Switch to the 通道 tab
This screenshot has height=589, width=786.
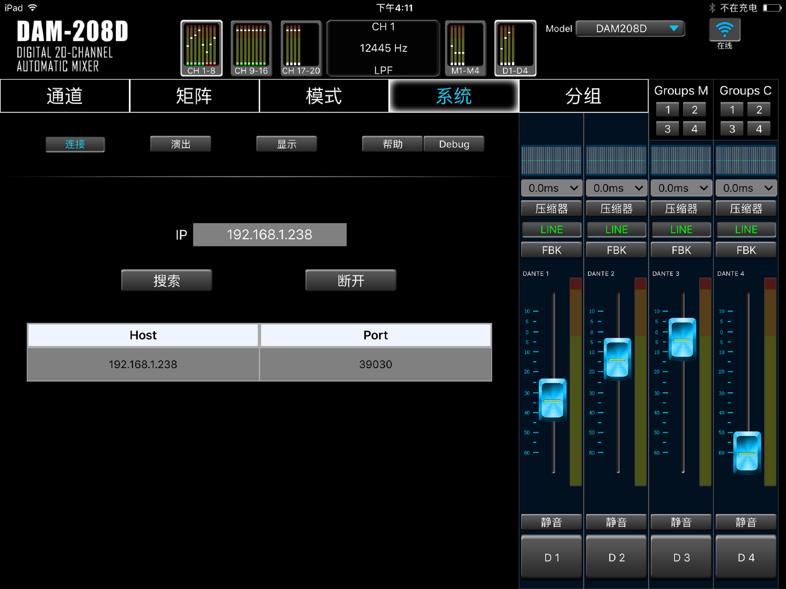[65, 96]
